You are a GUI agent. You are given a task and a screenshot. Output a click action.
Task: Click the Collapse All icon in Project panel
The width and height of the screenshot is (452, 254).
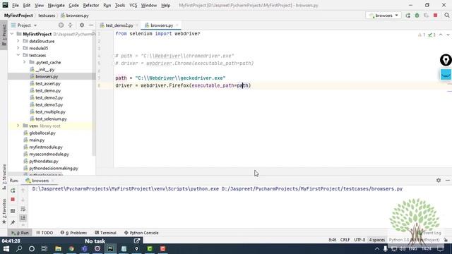coord(71,25)
